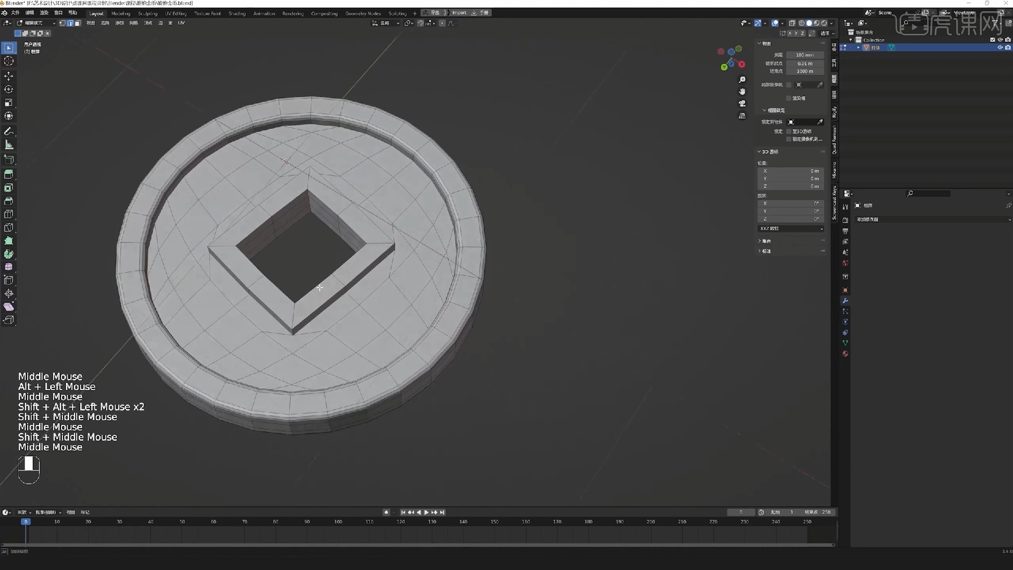Screen dimensions: 1013x570
Task: Expand the 柱体 object in outliner
Action: 858,47
